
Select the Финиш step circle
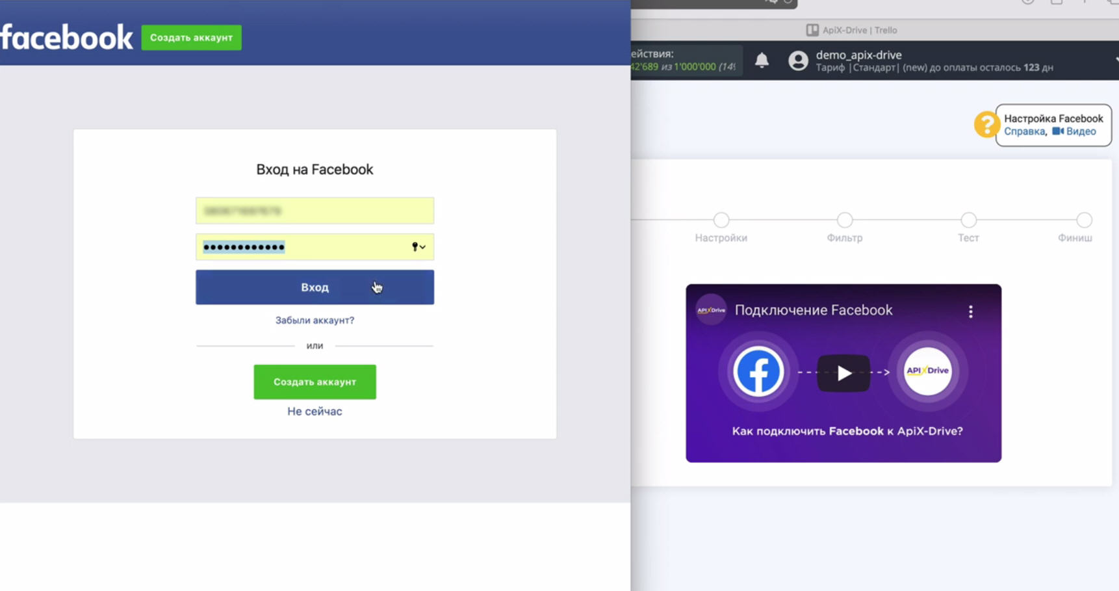click(1084, 220)
